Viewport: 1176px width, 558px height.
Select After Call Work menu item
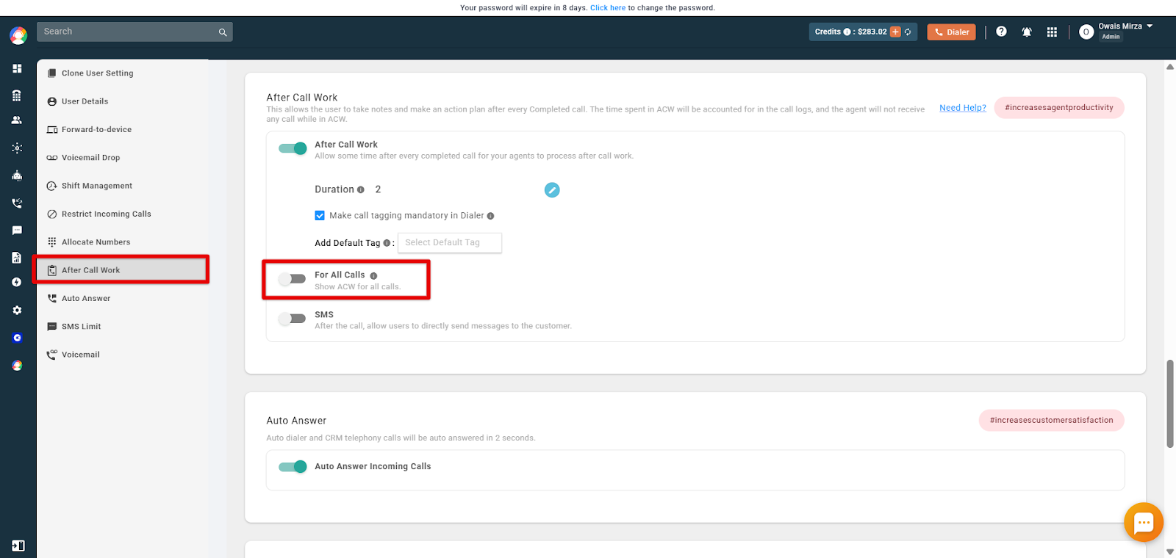[x=122, y=270]
